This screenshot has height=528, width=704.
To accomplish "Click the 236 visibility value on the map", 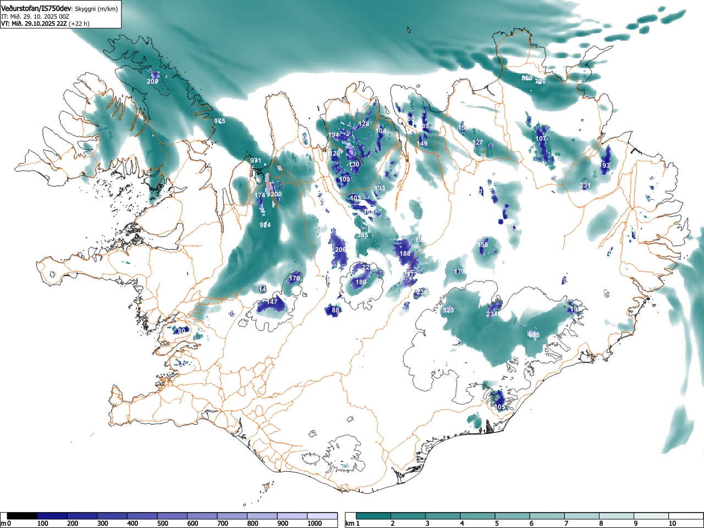I will click(422, 292).
